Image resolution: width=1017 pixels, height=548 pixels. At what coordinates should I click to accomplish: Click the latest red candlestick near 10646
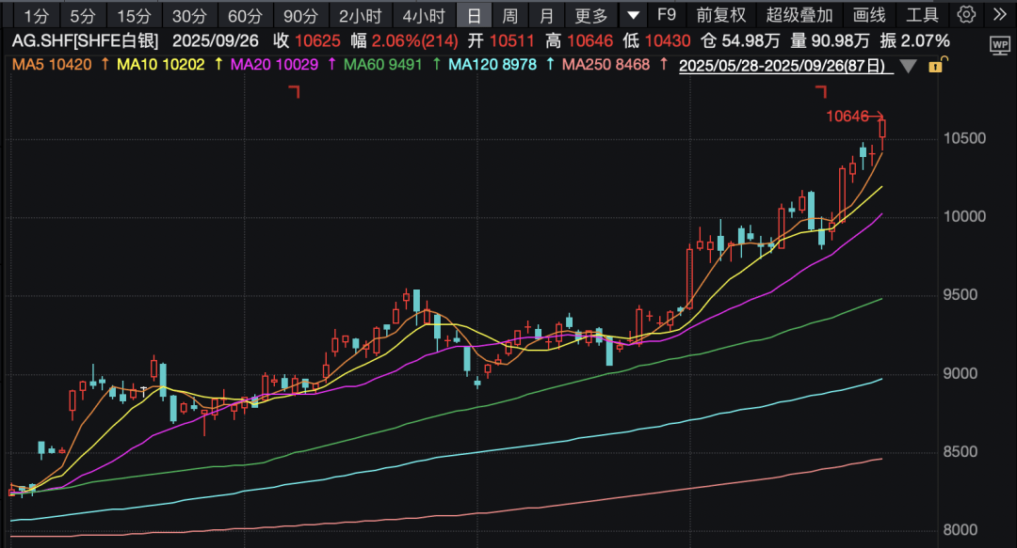[x=882, y=128]
